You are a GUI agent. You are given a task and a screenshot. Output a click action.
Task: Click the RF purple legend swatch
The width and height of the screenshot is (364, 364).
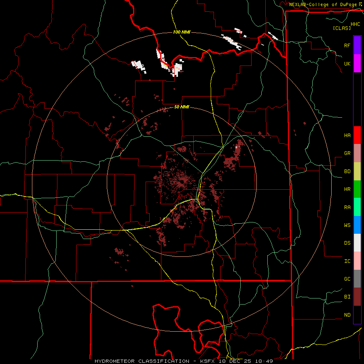pyautogui.click(x=357, y=45)
